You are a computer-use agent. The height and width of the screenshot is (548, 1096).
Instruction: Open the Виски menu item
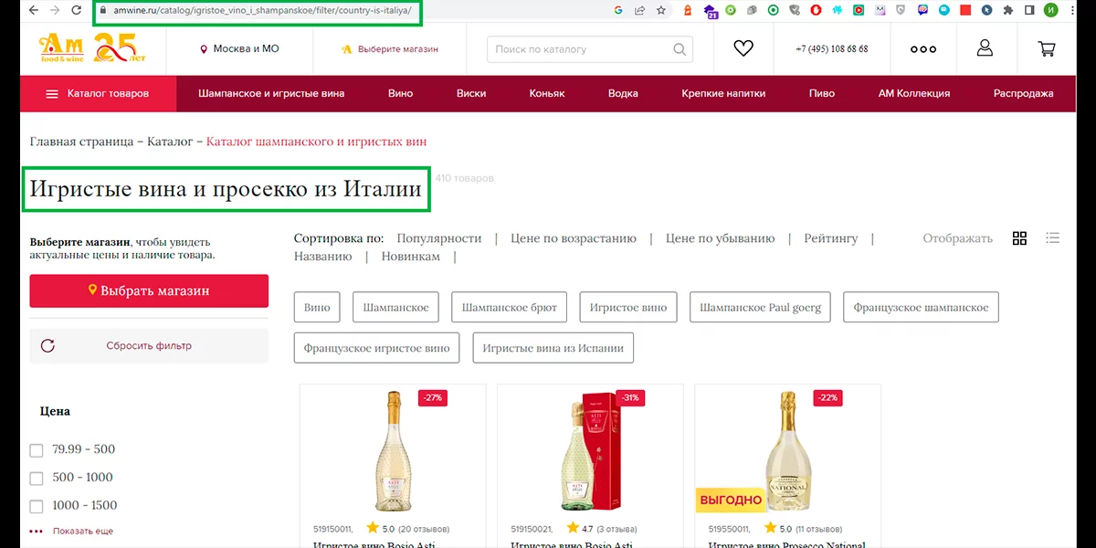[471, 93]
